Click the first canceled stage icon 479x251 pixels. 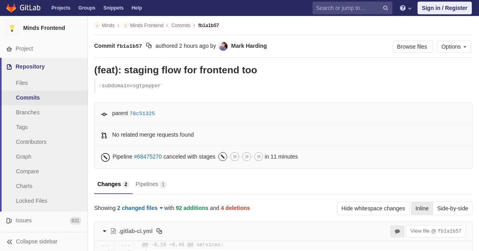click(x=223, y=157)
